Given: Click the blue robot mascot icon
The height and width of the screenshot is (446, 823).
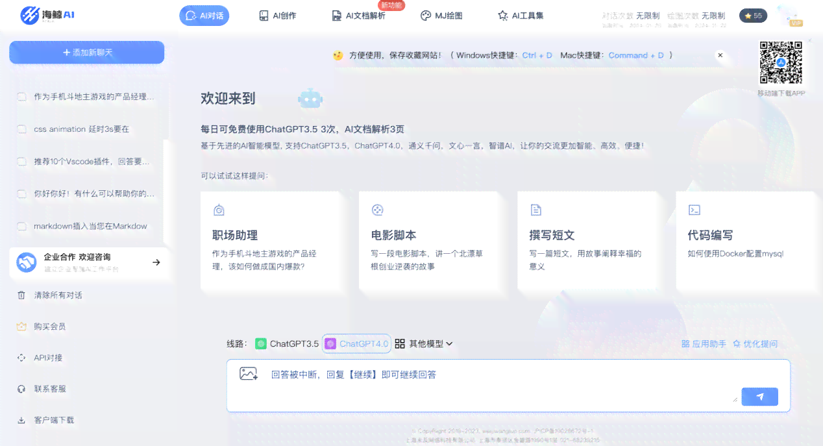Looking at the screenshot, I should click(310, 99).
